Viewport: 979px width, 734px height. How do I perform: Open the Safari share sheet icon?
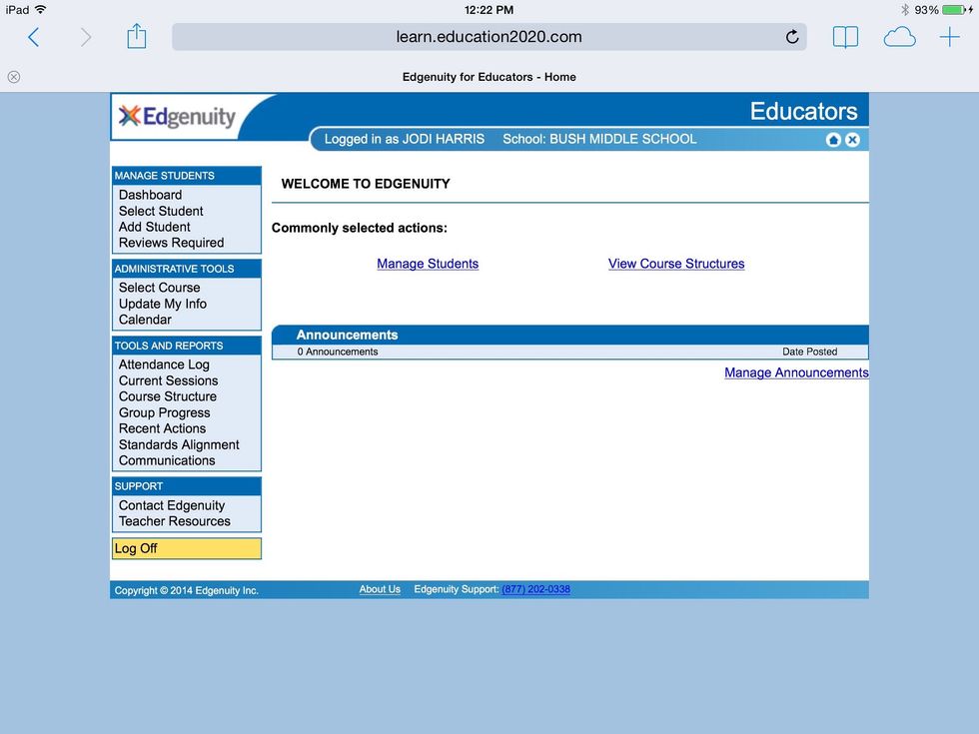(x=137, y=38)
